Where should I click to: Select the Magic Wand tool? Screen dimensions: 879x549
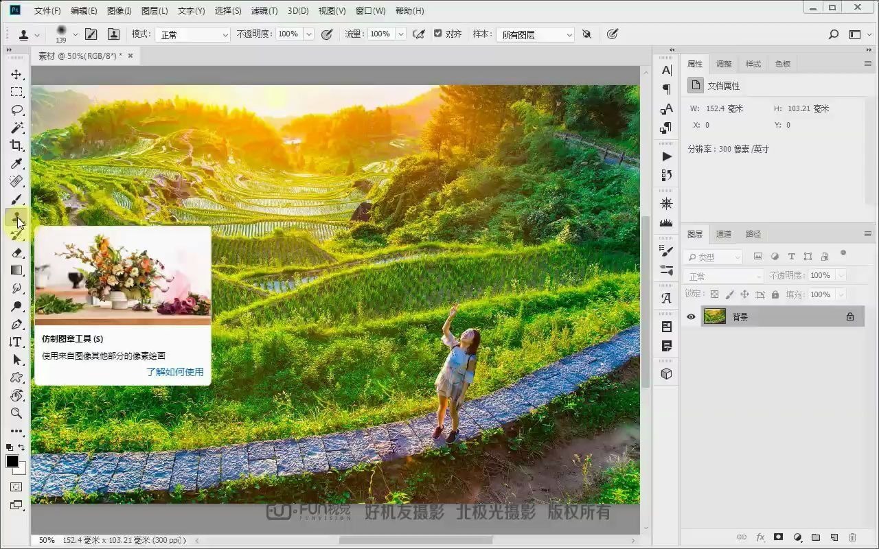pos(16,128)
